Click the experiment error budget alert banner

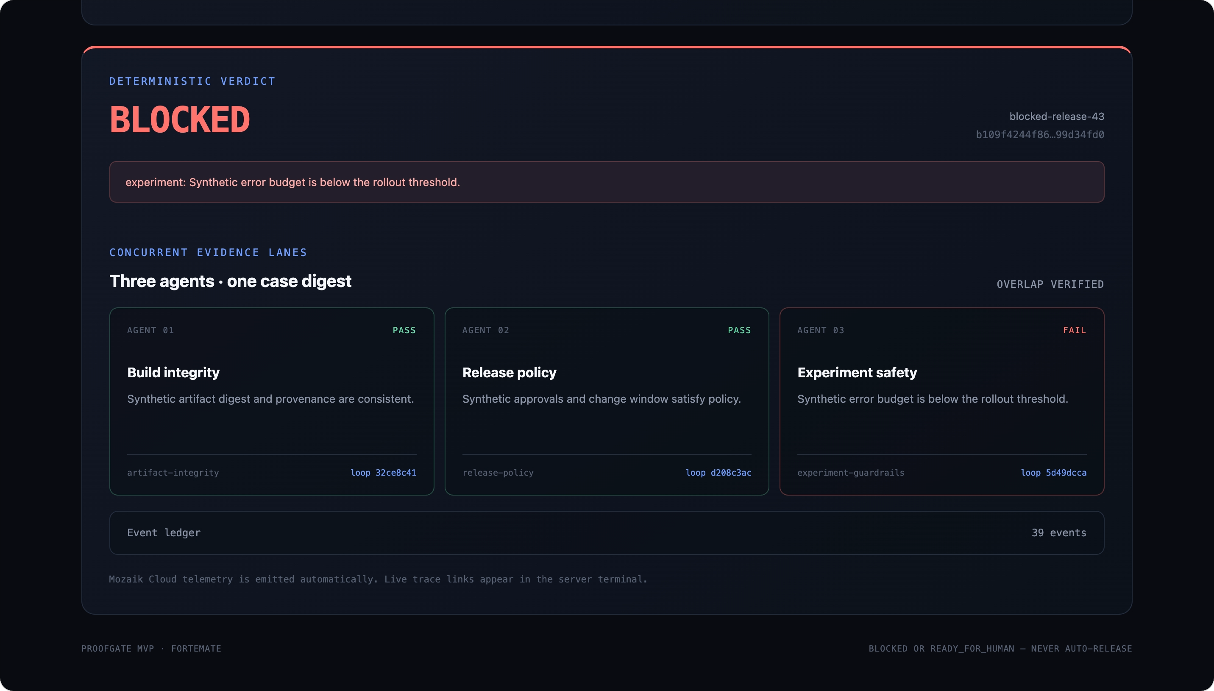[606, 182]
